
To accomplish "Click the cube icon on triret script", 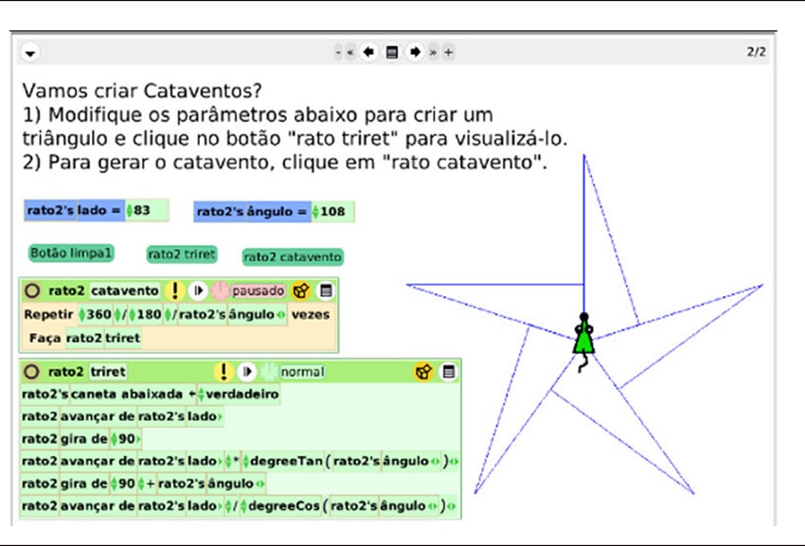I will (x=421, y=372).
